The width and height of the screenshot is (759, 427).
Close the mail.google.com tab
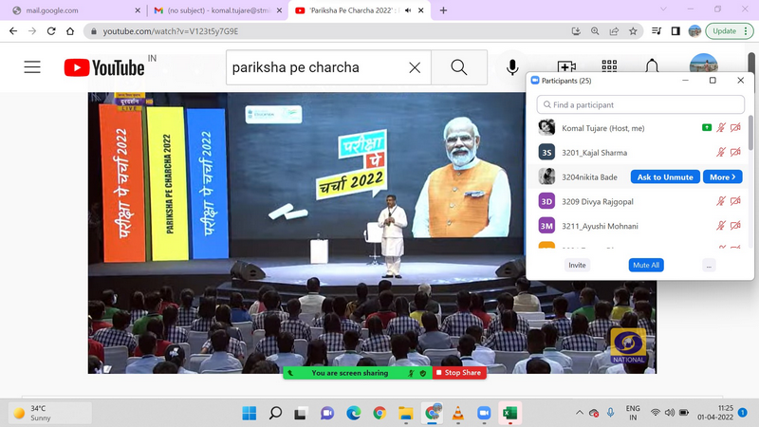[x=138, y=10]
